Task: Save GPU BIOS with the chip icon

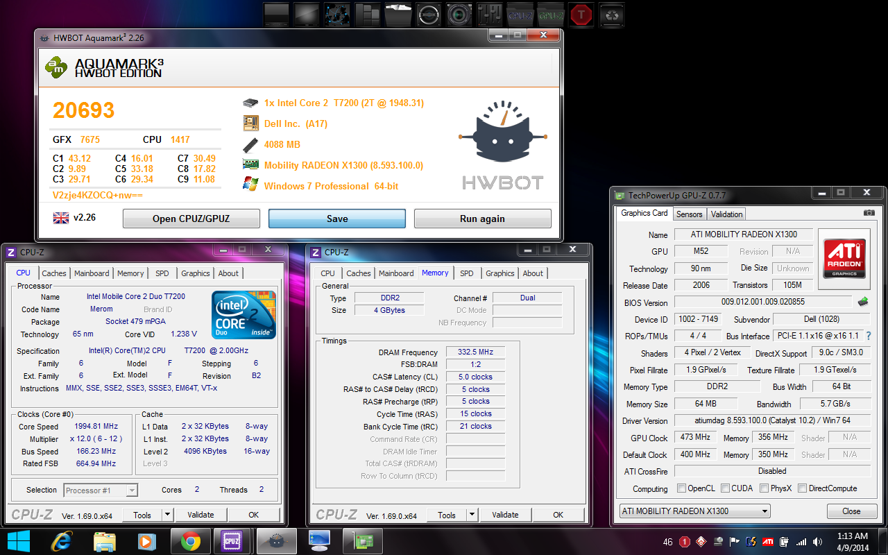Action: pos(863,302)
